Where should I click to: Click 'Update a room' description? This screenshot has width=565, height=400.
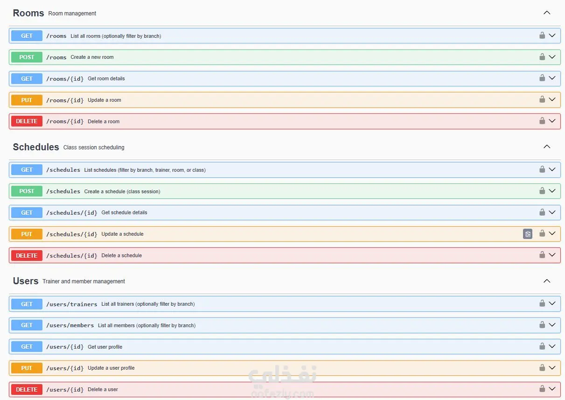104,100
